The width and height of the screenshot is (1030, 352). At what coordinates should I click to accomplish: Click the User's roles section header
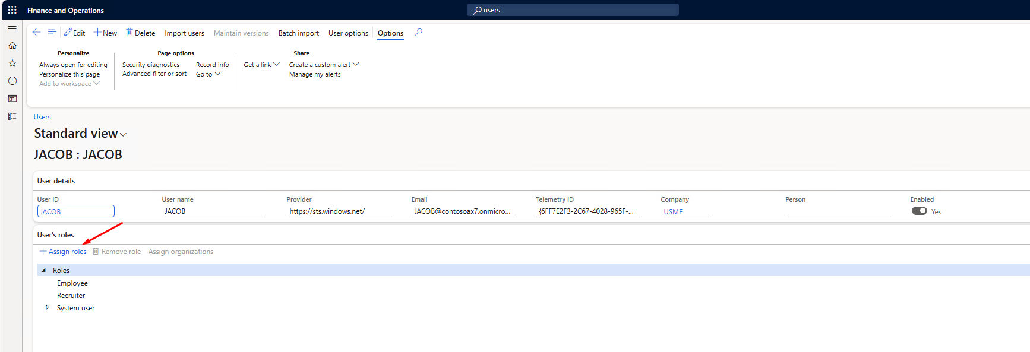click(55, 235)
